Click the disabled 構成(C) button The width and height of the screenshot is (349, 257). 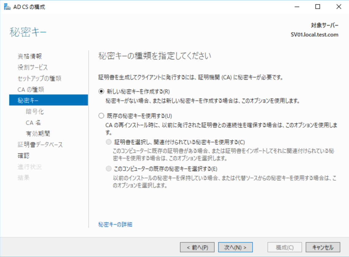[x=285, y=247]
